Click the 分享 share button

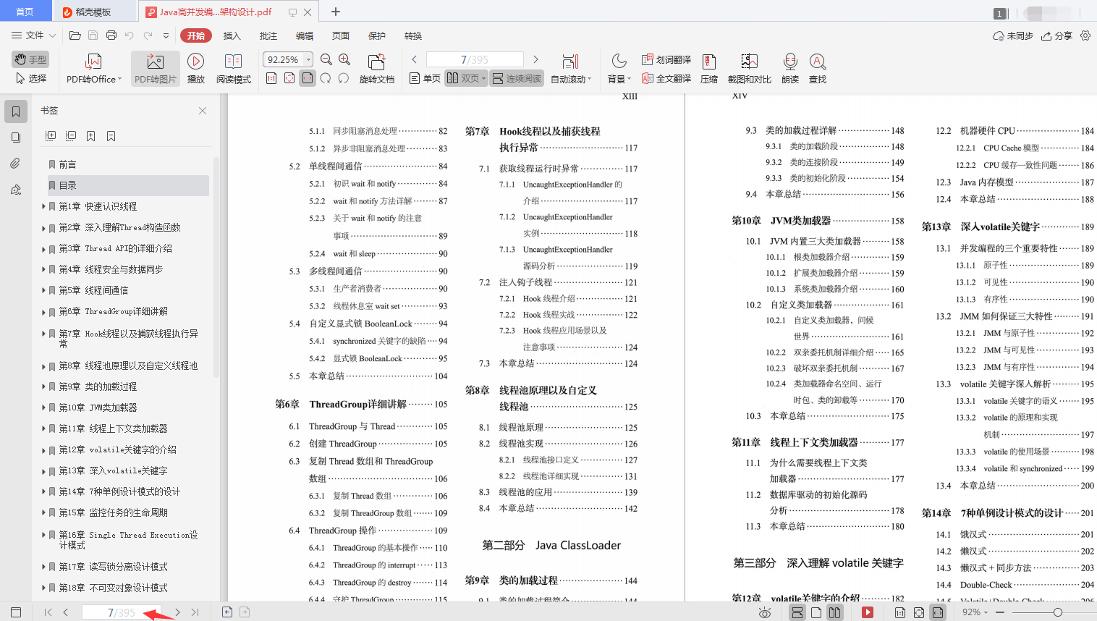[1056, 35]
